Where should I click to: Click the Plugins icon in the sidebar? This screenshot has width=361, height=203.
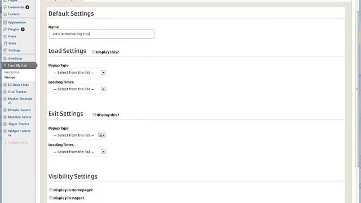coord(5,29)
